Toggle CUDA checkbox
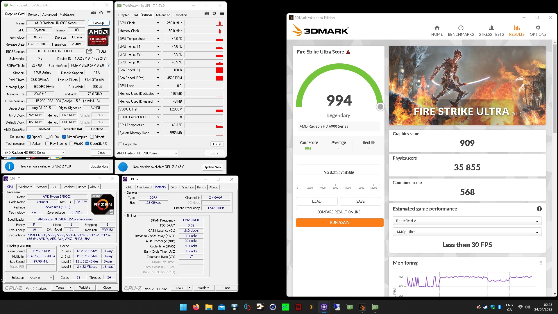 [47, 137]
